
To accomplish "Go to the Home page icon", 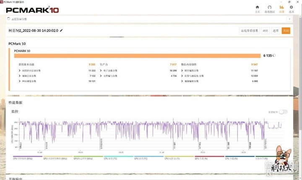I will [x=257, y=7].
